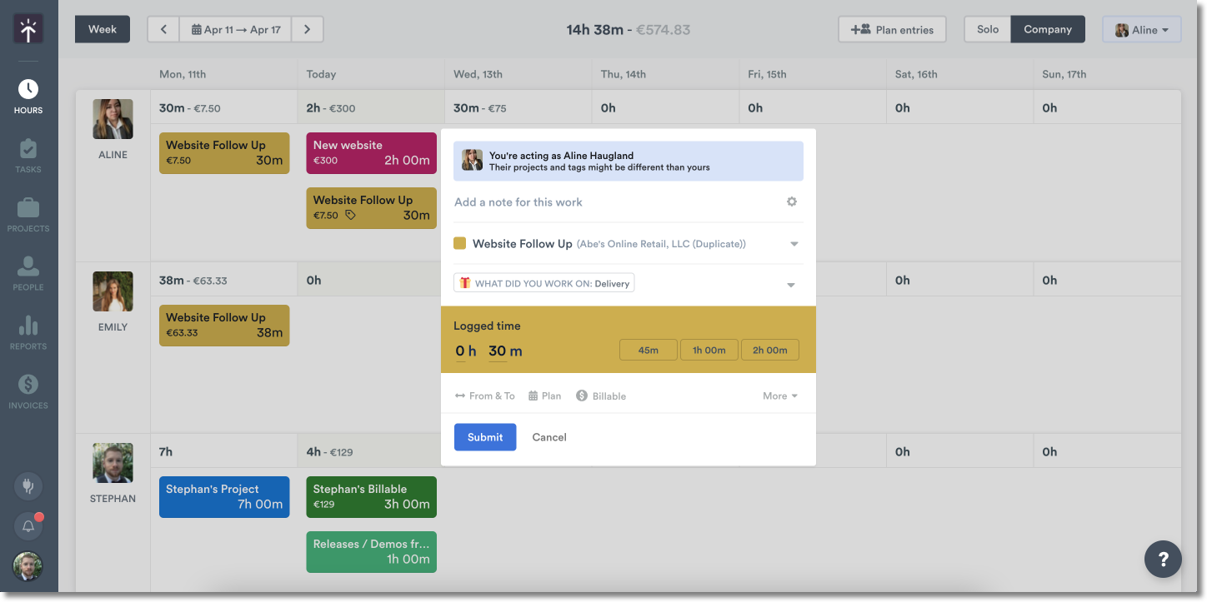
Task: Open the integrations plug icon in the sidebar
Action: (28, 485)
